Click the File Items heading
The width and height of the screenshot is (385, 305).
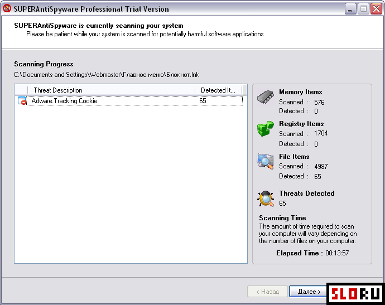[x=294, y=157]
